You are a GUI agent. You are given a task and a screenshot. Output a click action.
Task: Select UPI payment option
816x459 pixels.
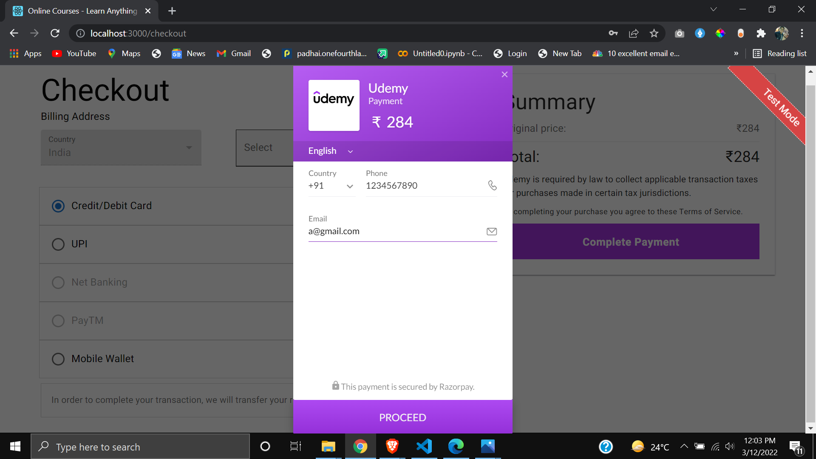(58, 244)
